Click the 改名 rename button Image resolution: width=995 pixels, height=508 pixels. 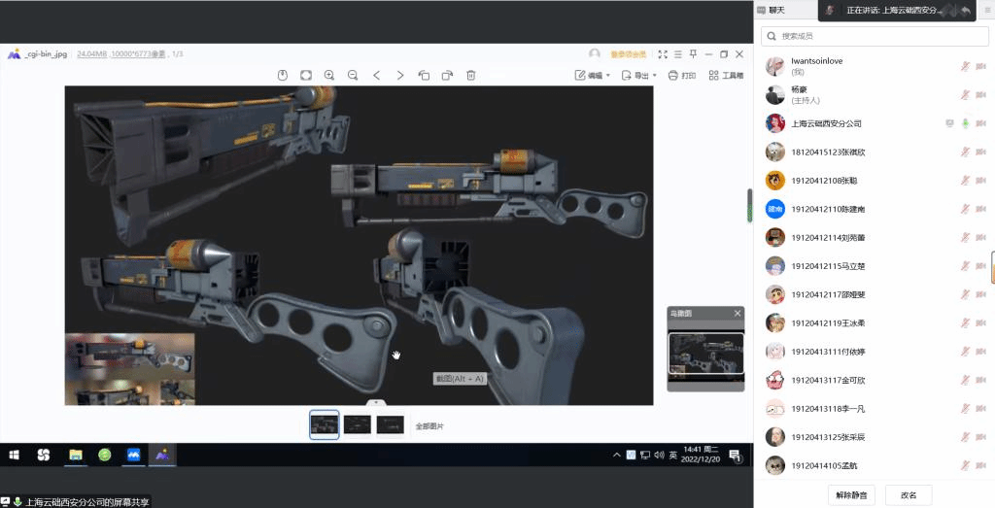(909, 494)
